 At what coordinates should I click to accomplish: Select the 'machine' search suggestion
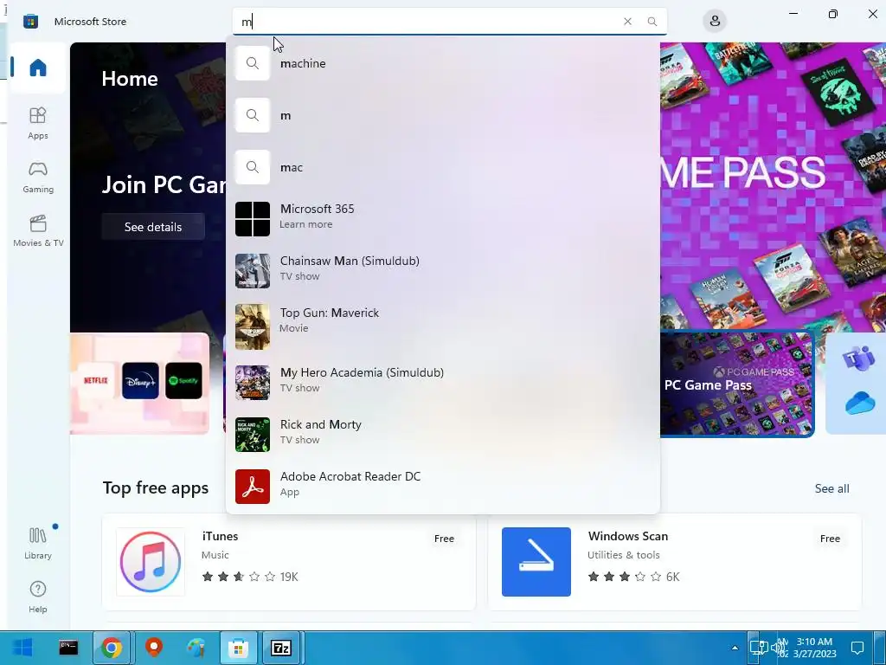442,63
